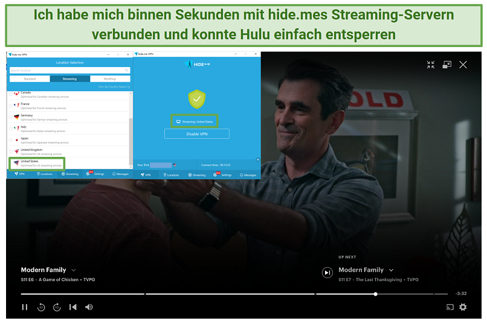The image size is (487, 324).
Task: Restart episode with start-over icon
Action: 73,307
